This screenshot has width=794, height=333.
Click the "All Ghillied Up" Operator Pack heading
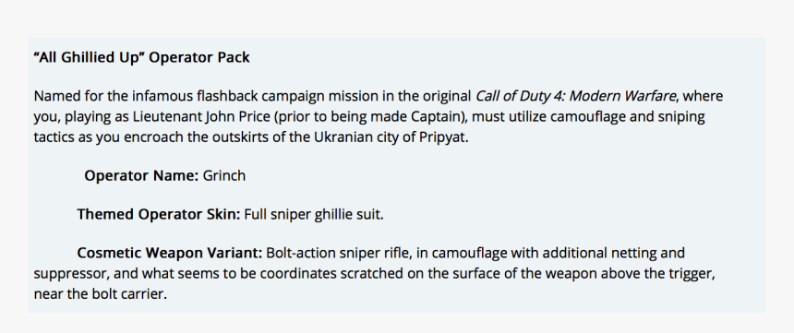tap(142, 58)
